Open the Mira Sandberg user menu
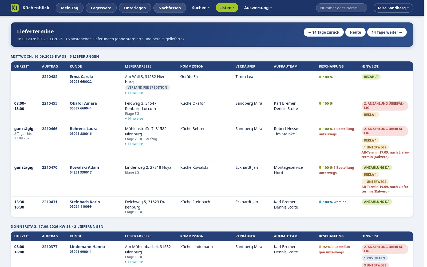This screenshot has height=267, width=427. [393, 8]
